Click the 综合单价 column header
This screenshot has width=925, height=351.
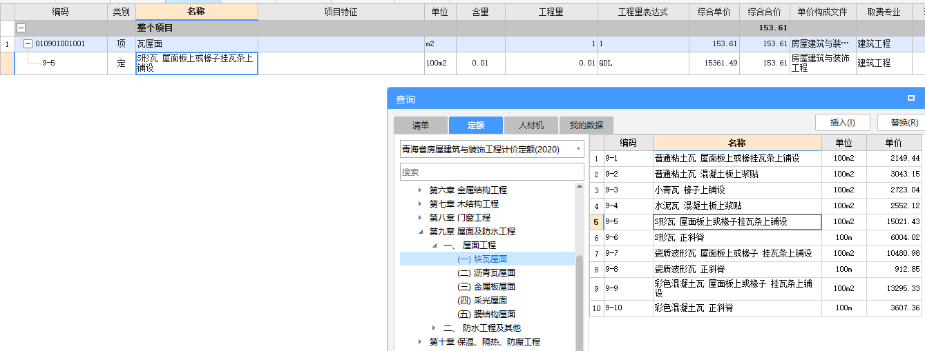tap(714, 12)
